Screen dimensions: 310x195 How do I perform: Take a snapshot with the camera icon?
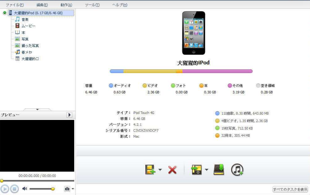pos(67,189)
